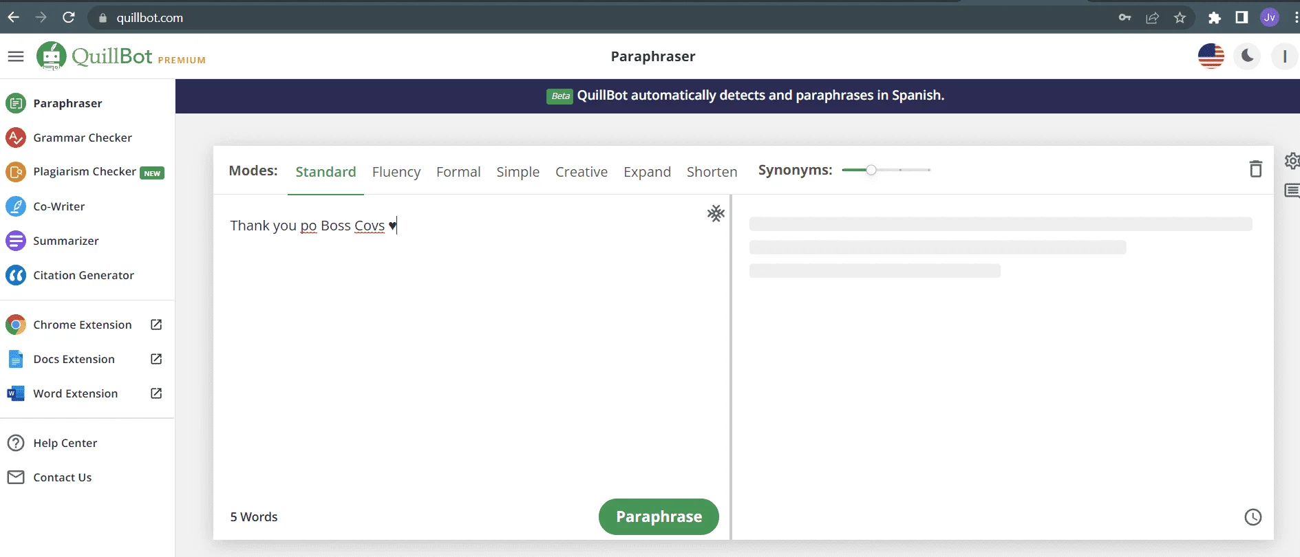Click the Paraphraser sidebar icon
The height and width of the screenshot is (557, 1300).
click(16, 103)
